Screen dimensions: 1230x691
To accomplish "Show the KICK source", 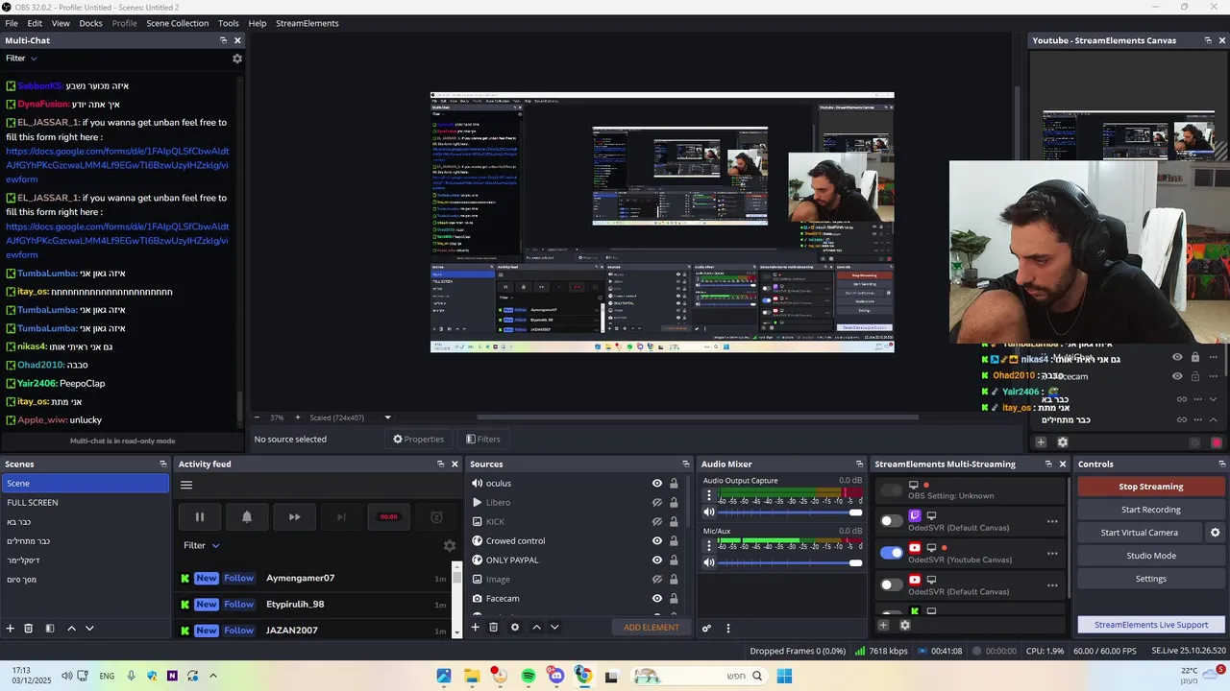I will pos(657,522).
